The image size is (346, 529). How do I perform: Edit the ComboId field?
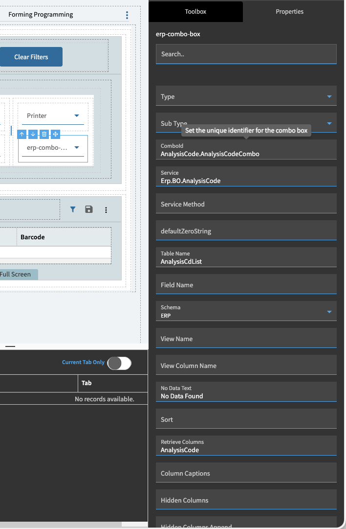point(246,149)
